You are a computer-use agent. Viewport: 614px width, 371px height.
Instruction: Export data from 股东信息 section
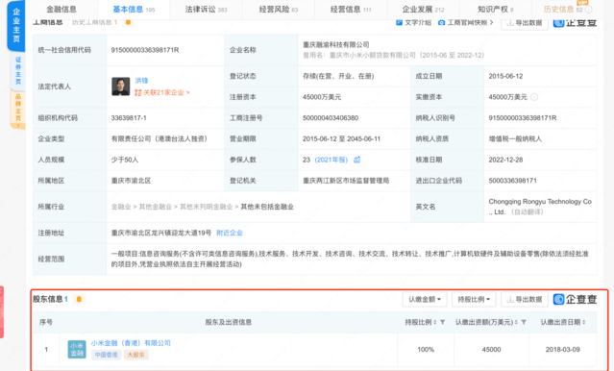click(525, 299)
